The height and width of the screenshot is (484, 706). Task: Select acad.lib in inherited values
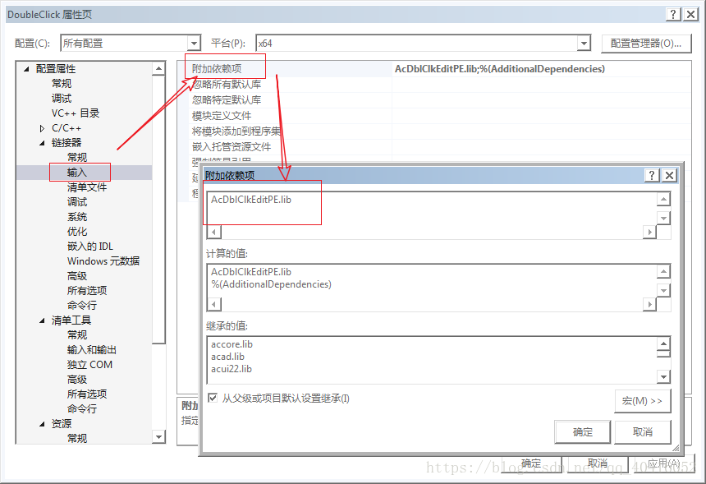click(228, 357)
